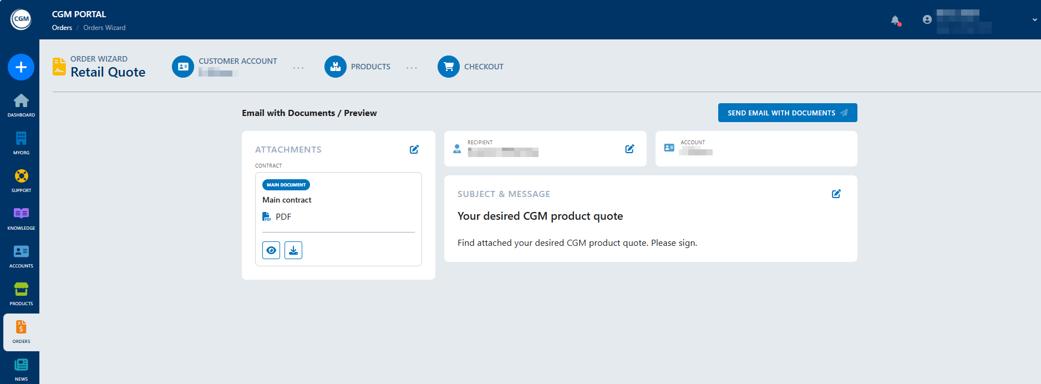This screenshot has height=384, width=1041.
Task: Go to Accounts in the sidebar
Action: pos(21,256)
